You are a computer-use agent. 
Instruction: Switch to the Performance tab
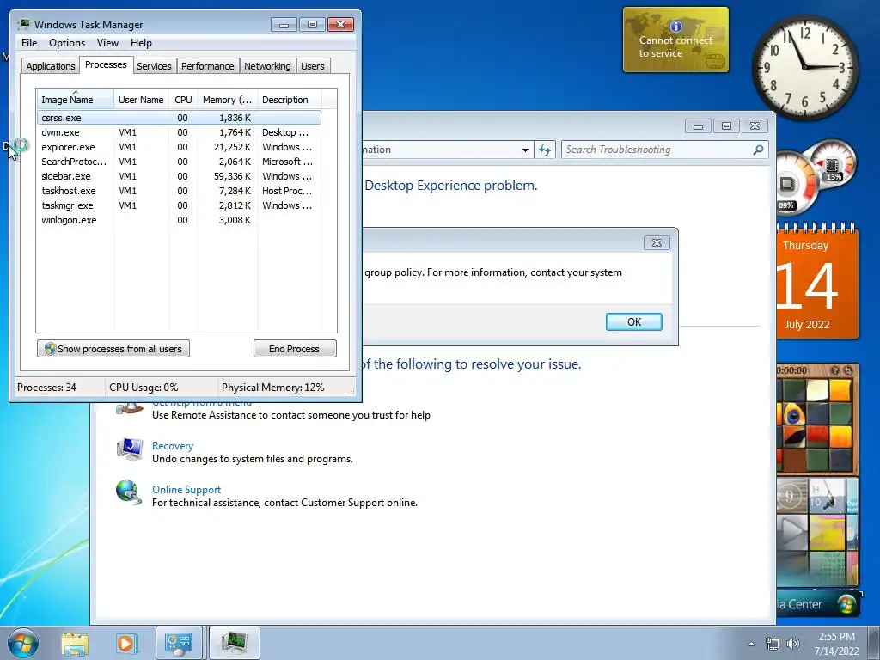(207, 66)
